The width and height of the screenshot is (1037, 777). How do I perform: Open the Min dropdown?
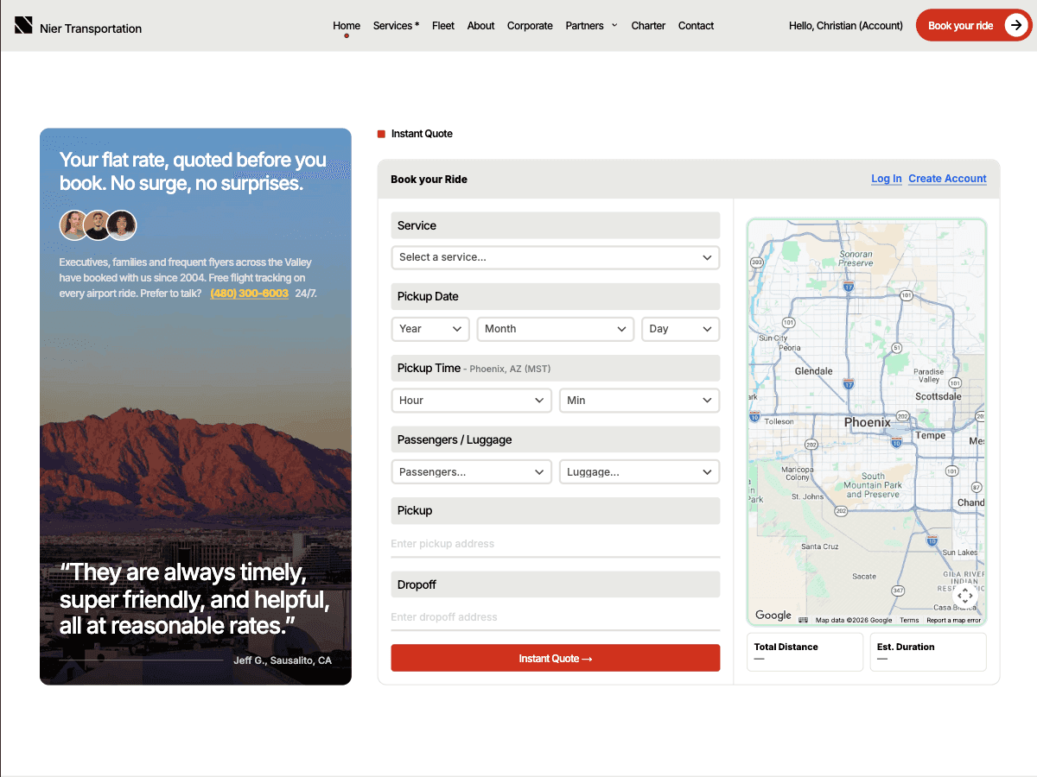(x=639, y=401)
